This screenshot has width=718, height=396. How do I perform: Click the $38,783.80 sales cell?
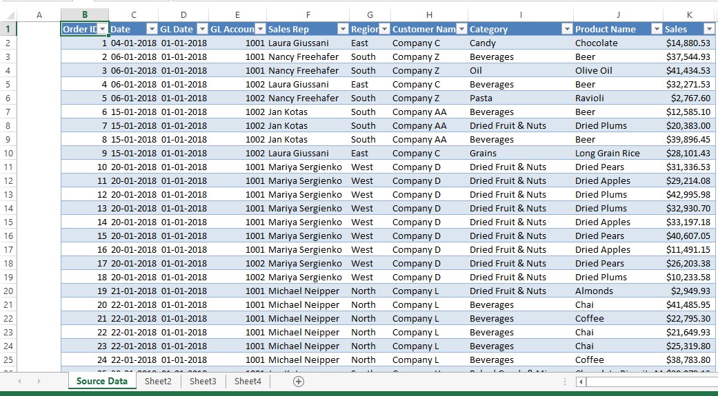click(689, 360)
